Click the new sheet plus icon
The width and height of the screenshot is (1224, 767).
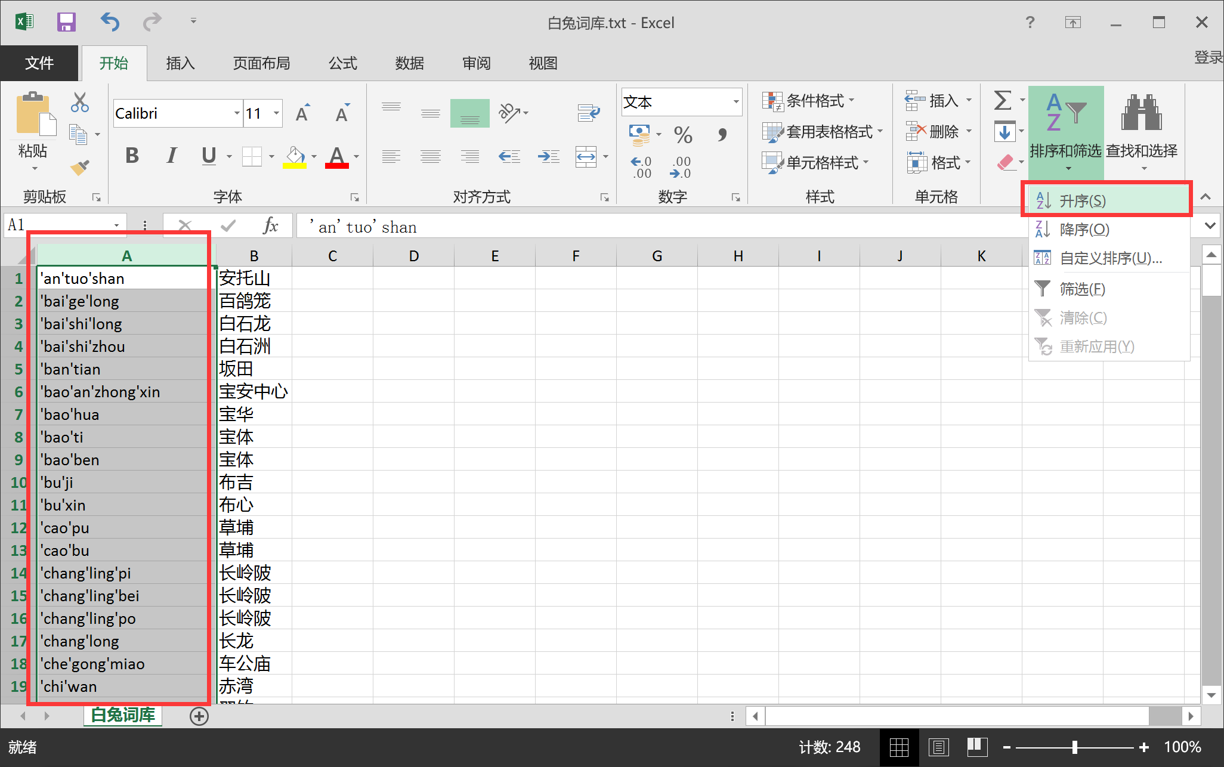(x=199, y=716)
